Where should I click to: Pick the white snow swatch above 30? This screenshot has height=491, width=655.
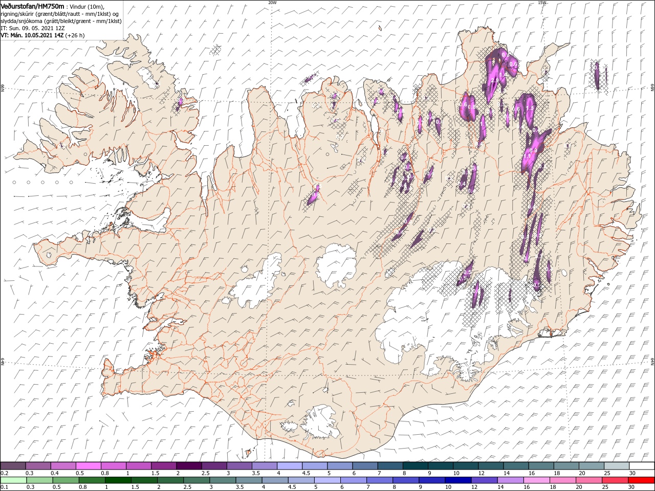[x=642, y=465]
